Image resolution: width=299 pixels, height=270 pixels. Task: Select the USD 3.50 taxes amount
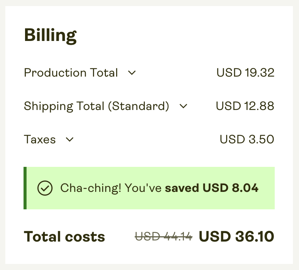tap(247, 140)
